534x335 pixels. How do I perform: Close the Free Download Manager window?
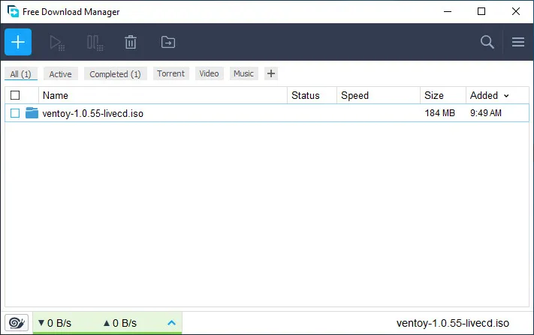[516, 11]
